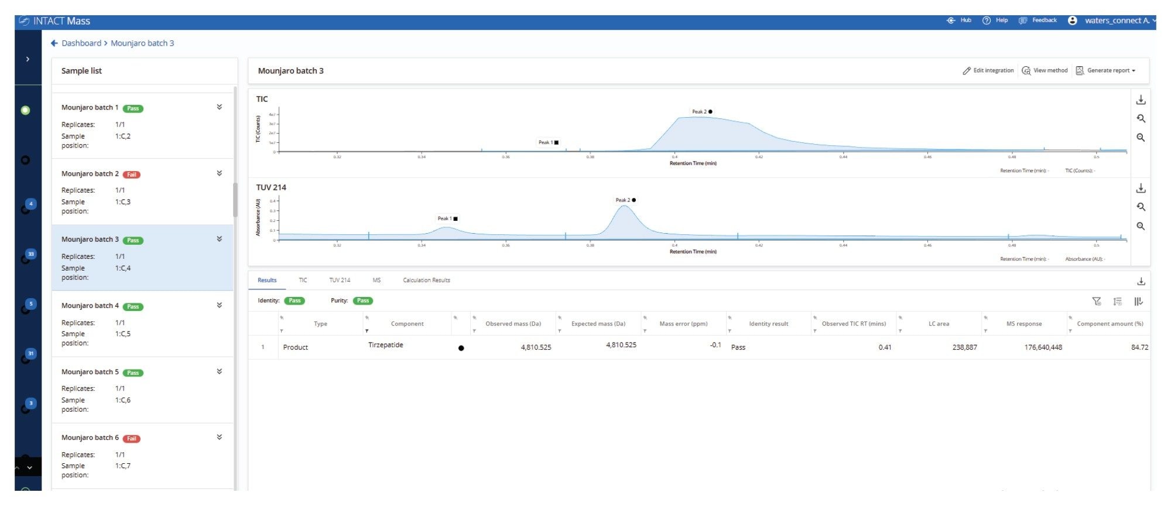Viewport: 1171px width, 506px height.
Task: Click the INTACT Mass logo
Action: 54,21
